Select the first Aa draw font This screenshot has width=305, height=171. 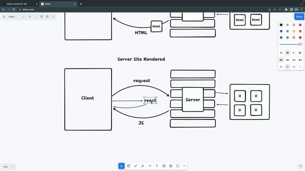(281, 60)
